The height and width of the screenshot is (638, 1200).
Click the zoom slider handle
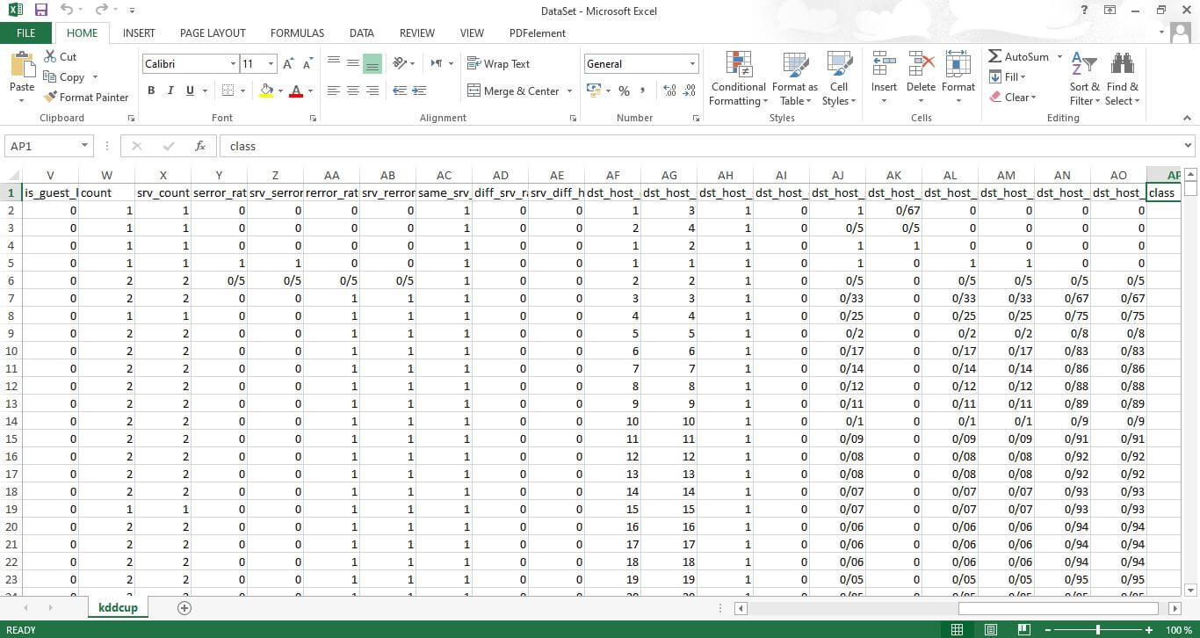pos(1097,630)
